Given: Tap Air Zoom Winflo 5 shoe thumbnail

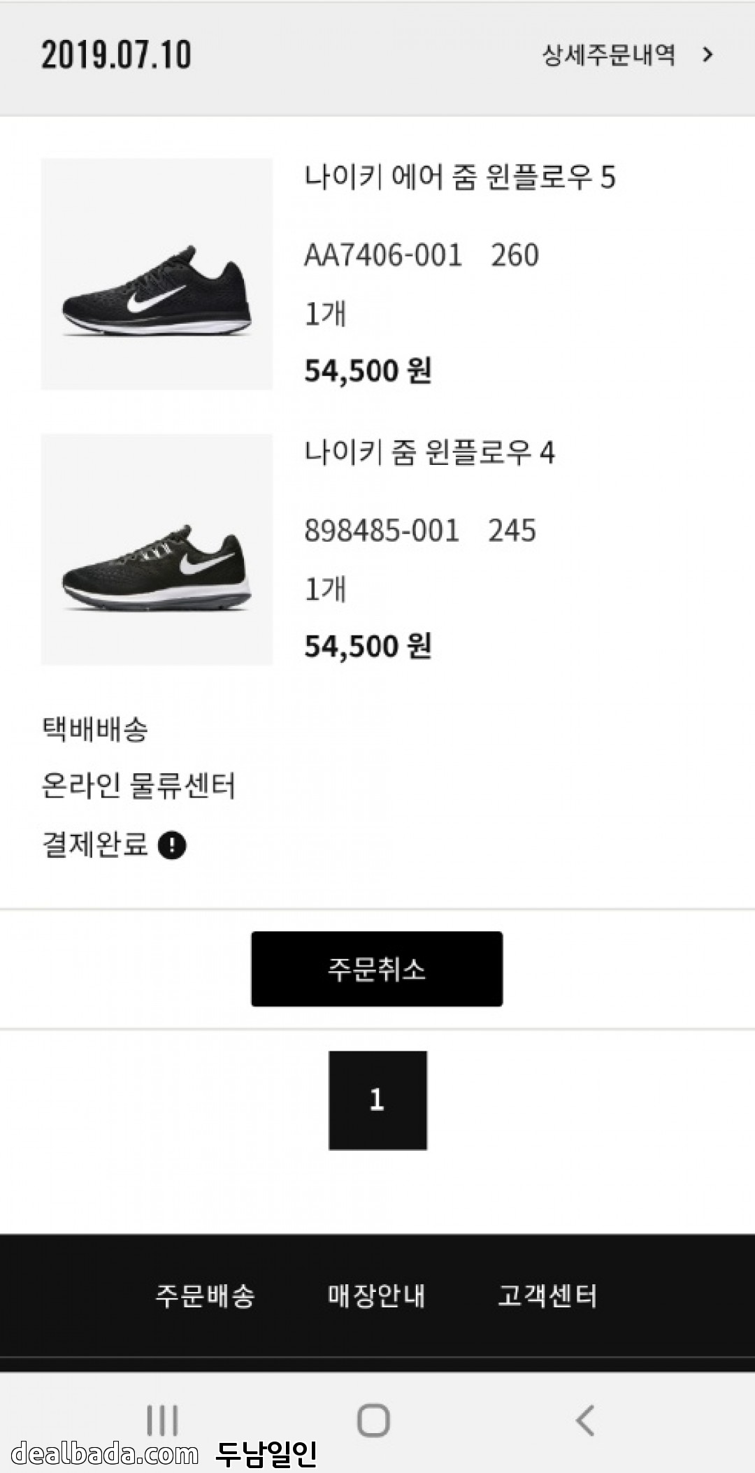Looking at the screenshot, I should (157, 274).
